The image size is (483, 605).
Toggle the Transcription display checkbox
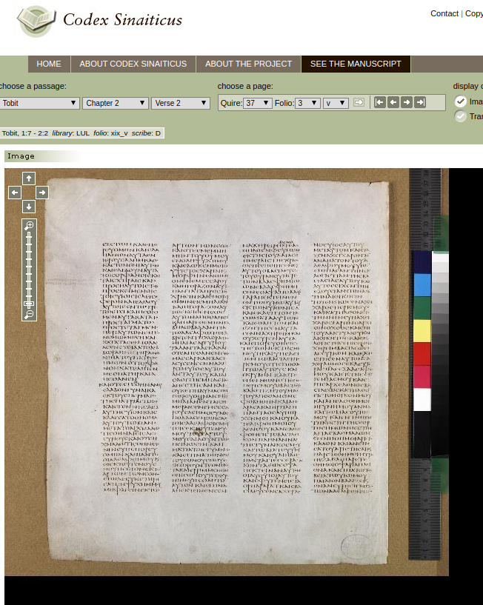461,116
